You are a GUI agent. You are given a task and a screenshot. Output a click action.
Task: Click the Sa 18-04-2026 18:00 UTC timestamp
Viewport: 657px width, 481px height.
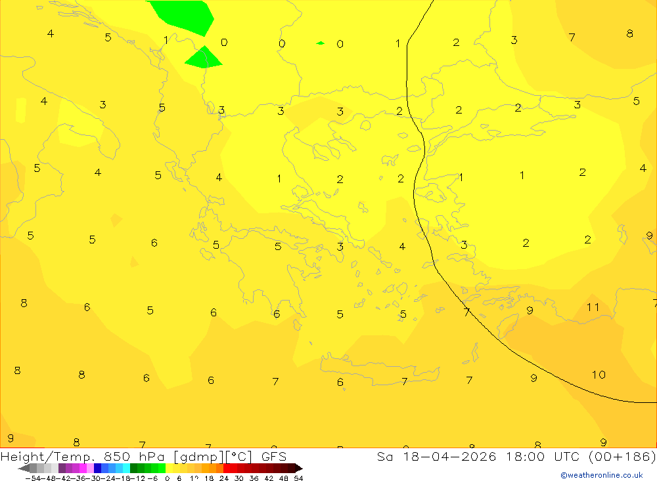click(516, 456)
